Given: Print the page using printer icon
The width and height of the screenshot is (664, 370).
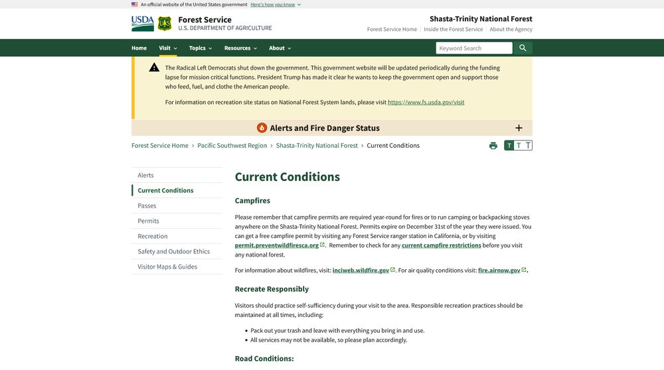Looking at the screenshot, I should (493, 146).
